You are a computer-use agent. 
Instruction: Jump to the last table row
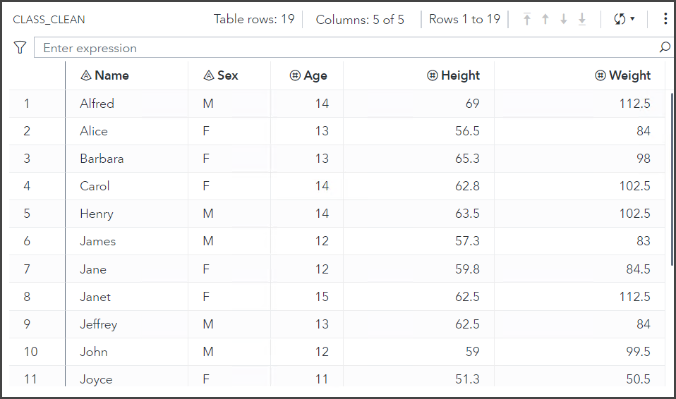coord(582,20)
